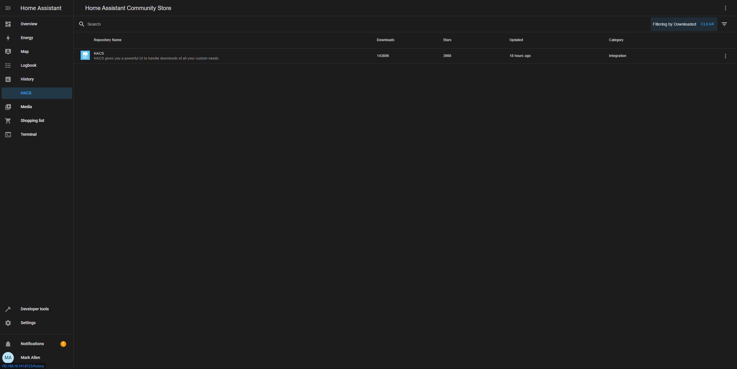Sort table by Downloads column
This screenshot has height=369, width=737.
(x=385, y=40)
